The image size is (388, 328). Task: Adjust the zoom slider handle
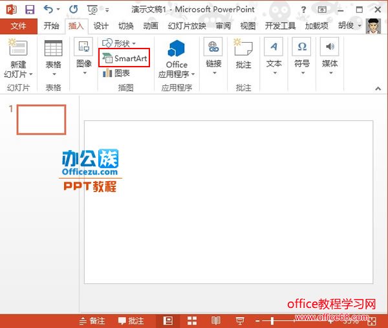pos(272,321)
